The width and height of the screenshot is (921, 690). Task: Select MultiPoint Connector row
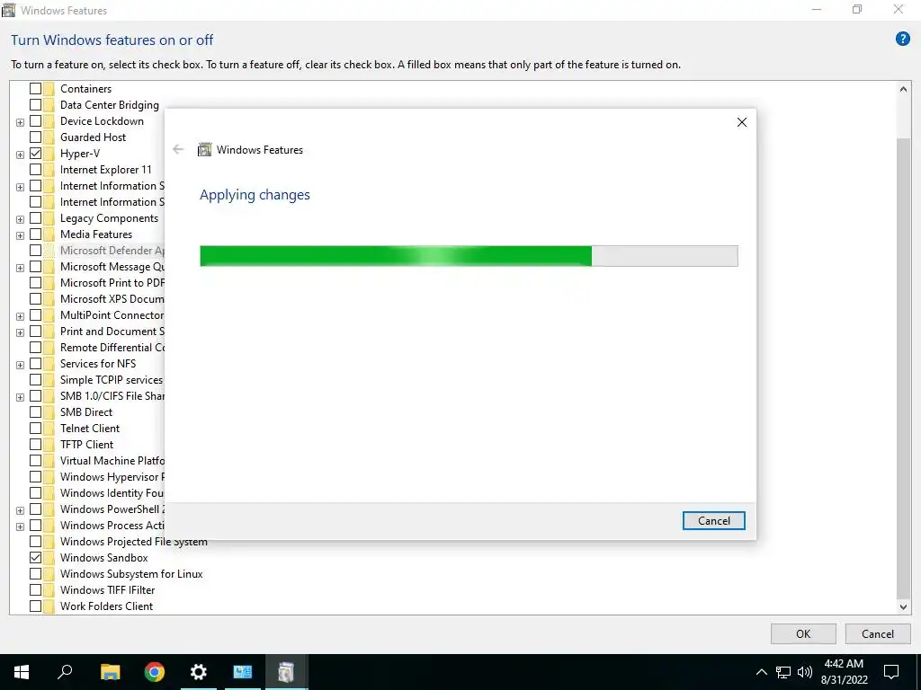click(112, 315)
